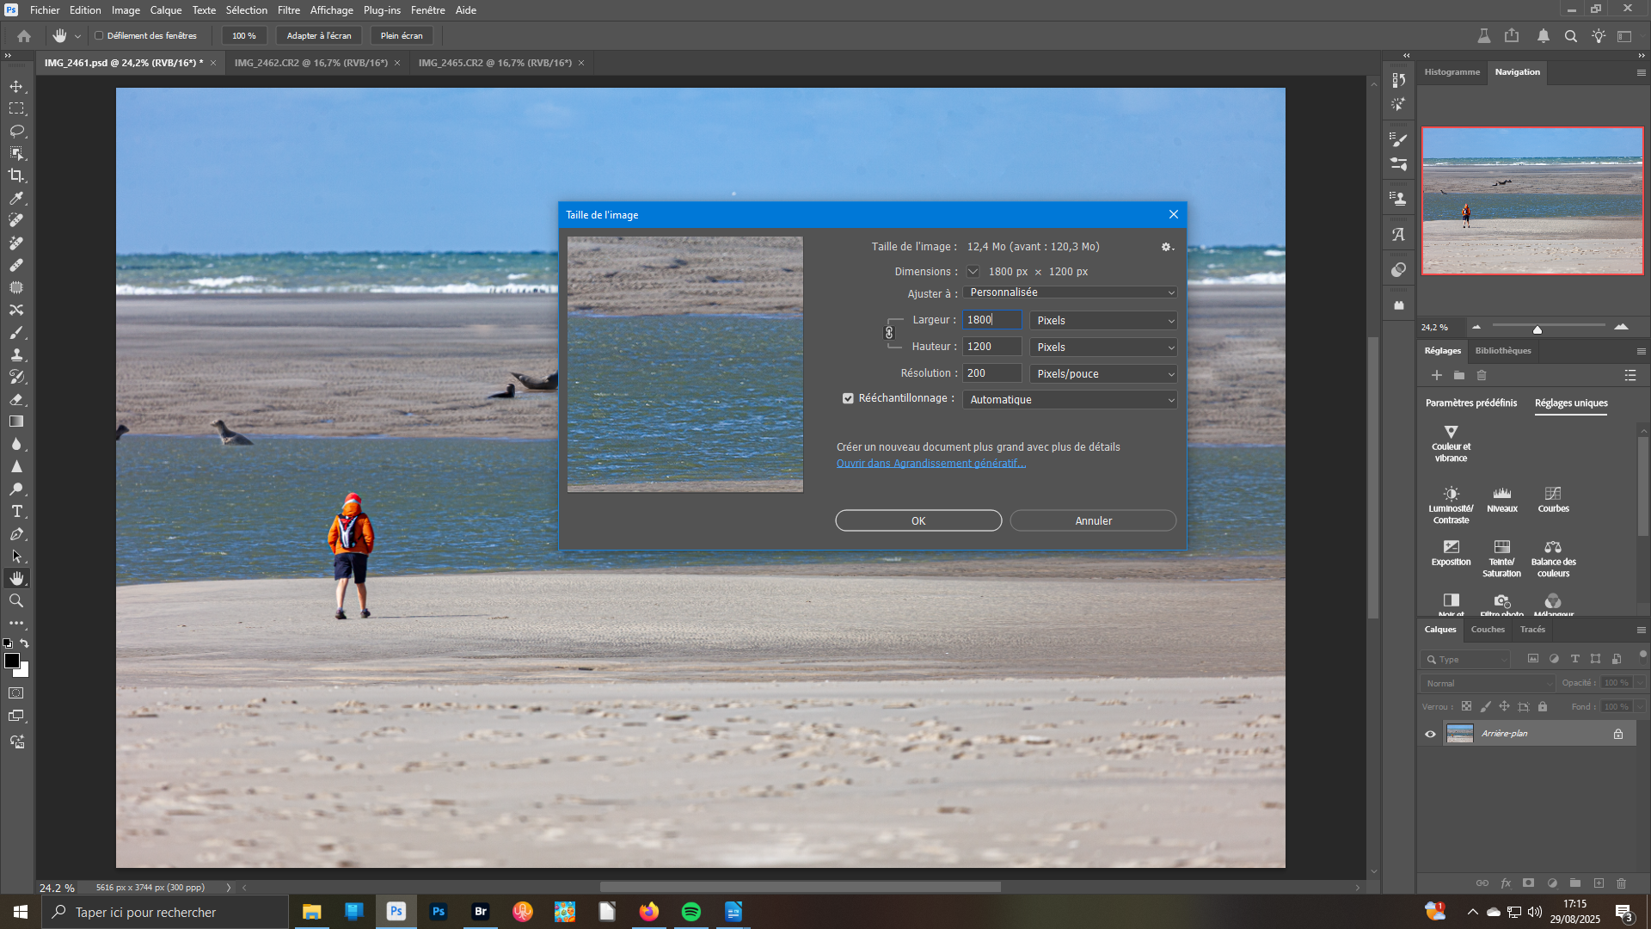Screen dimensions: 1651x929
Task: Select the Crop tool
Action: 16,176
